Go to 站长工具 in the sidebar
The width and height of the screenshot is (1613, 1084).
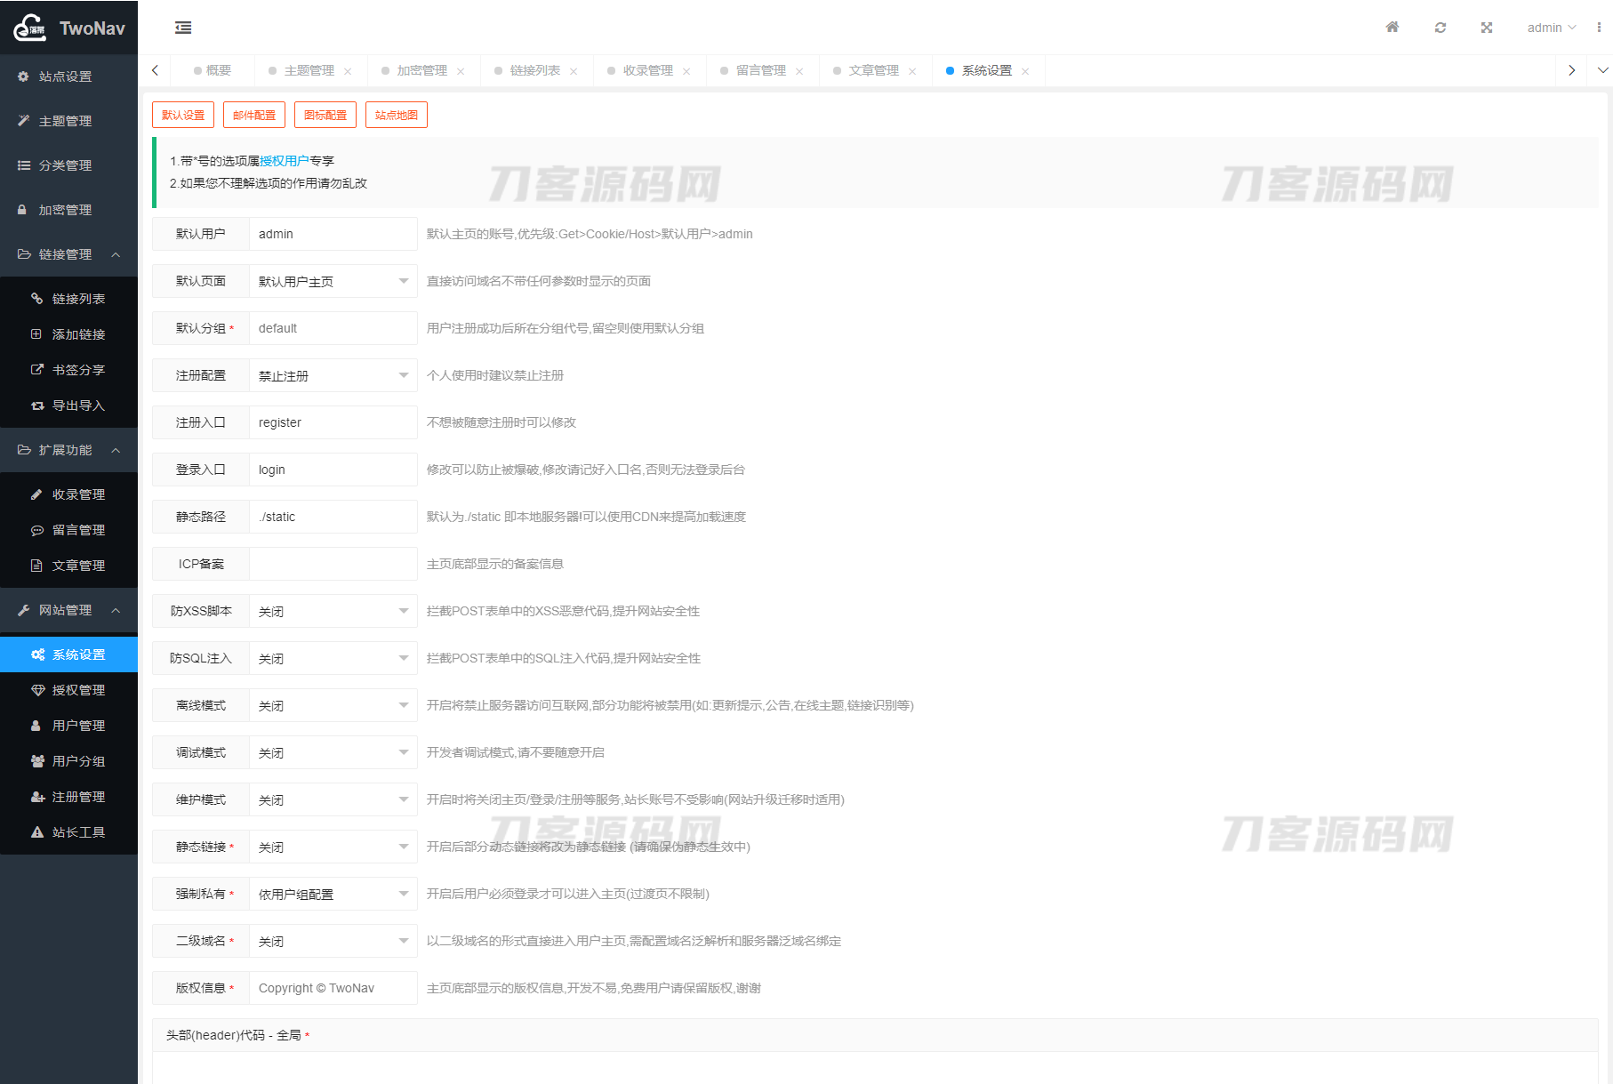78,832
